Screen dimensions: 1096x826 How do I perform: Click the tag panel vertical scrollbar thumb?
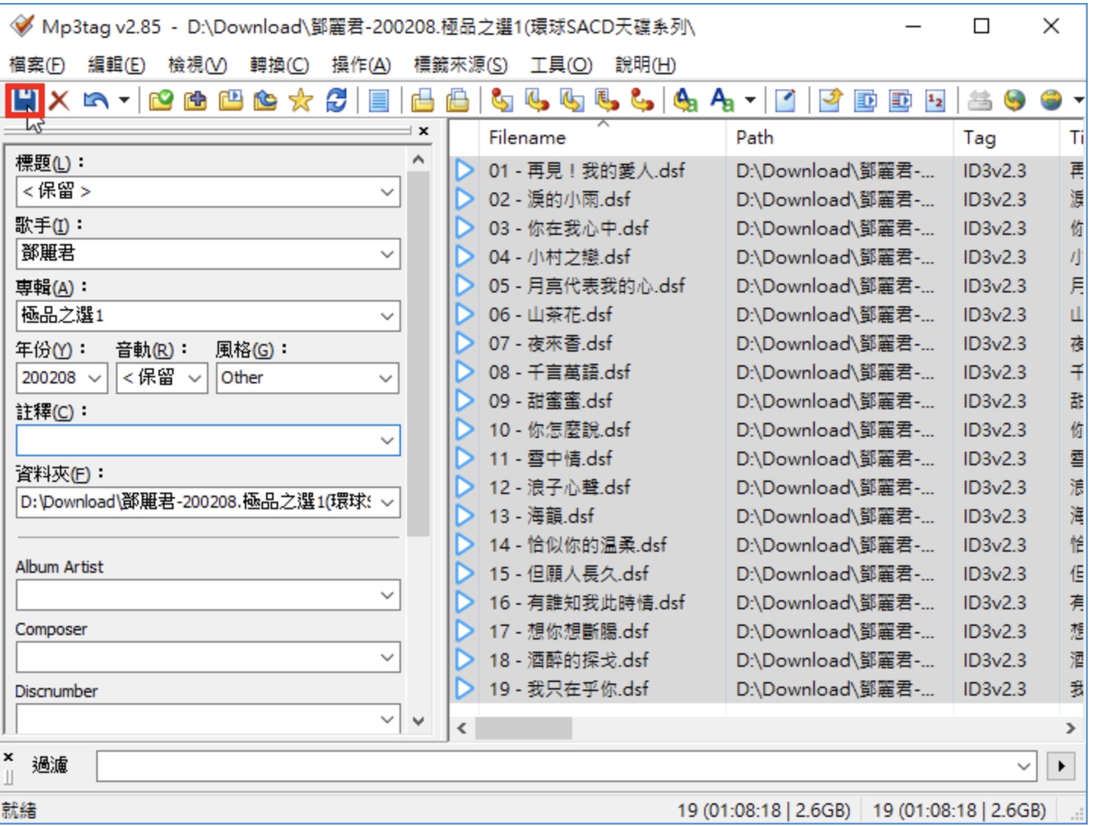click(x=418, y=354)
